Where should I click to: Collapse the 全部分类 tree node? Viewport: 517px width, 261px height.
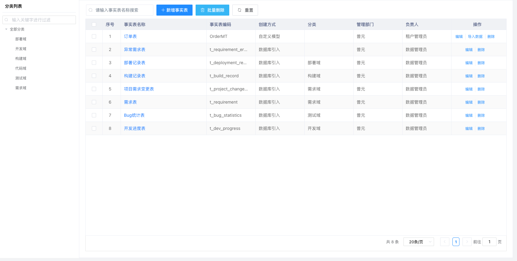pyautogui.click(x=6, y=29)
